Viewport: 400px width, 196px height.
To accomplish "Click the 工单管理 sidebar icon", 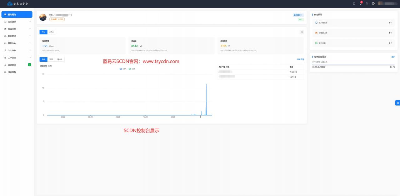I will tap(5, 58).
